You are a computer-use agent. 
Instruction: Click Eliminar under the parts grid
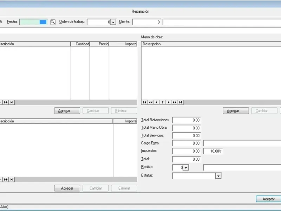124,111
